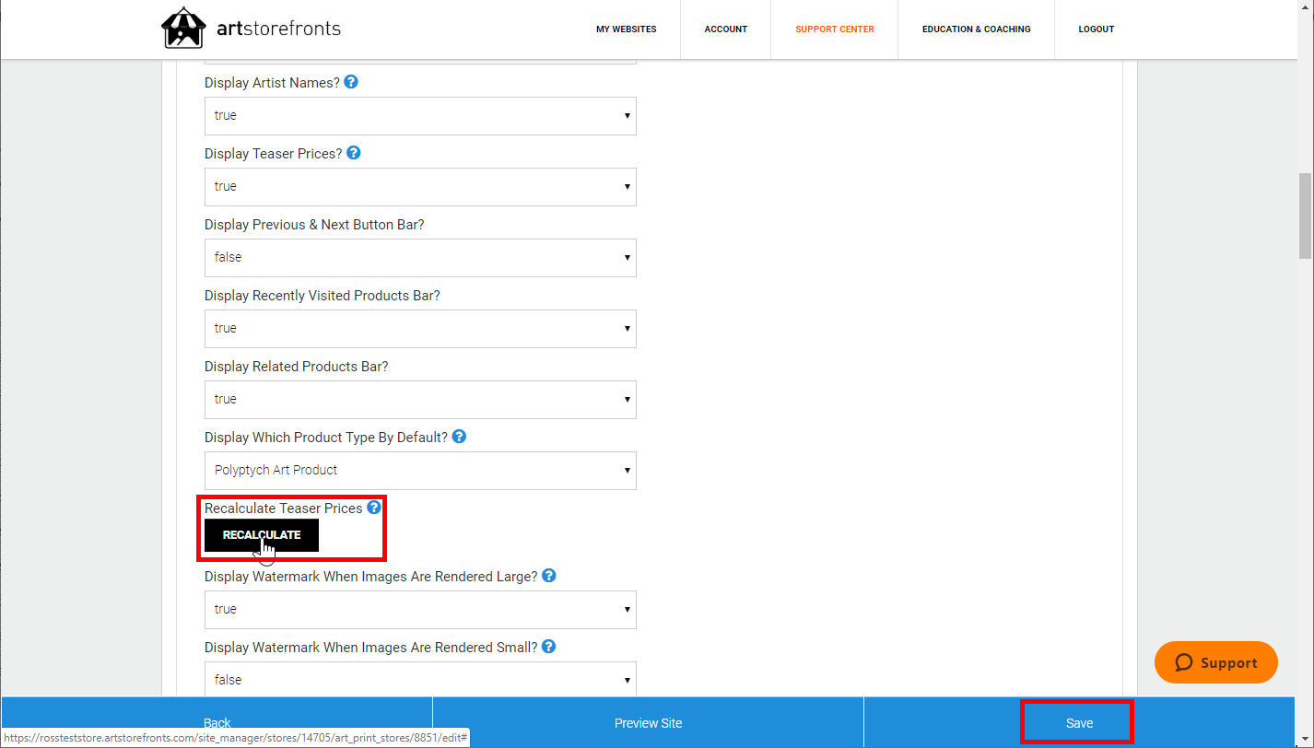Go to Support Center
1314x748 pixels.
tap(835, 29)
